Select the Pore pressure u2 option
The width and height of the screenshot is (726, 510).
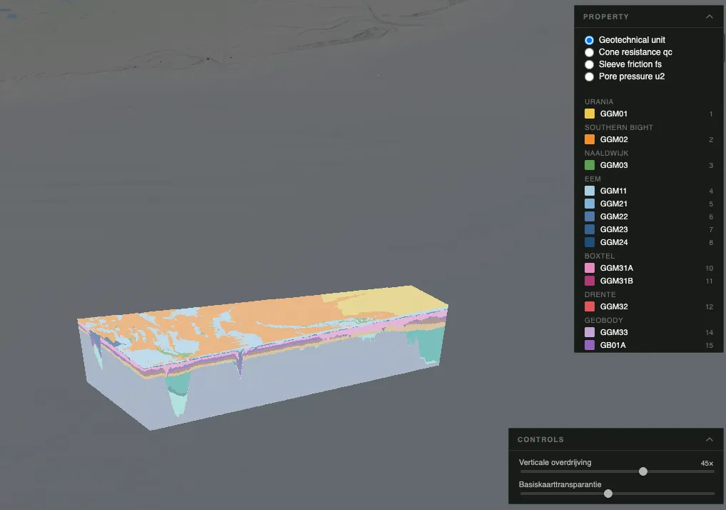click(589, 76)
